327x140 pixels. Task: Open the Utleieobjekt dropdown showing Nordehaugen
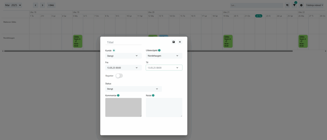pos(164,56)
